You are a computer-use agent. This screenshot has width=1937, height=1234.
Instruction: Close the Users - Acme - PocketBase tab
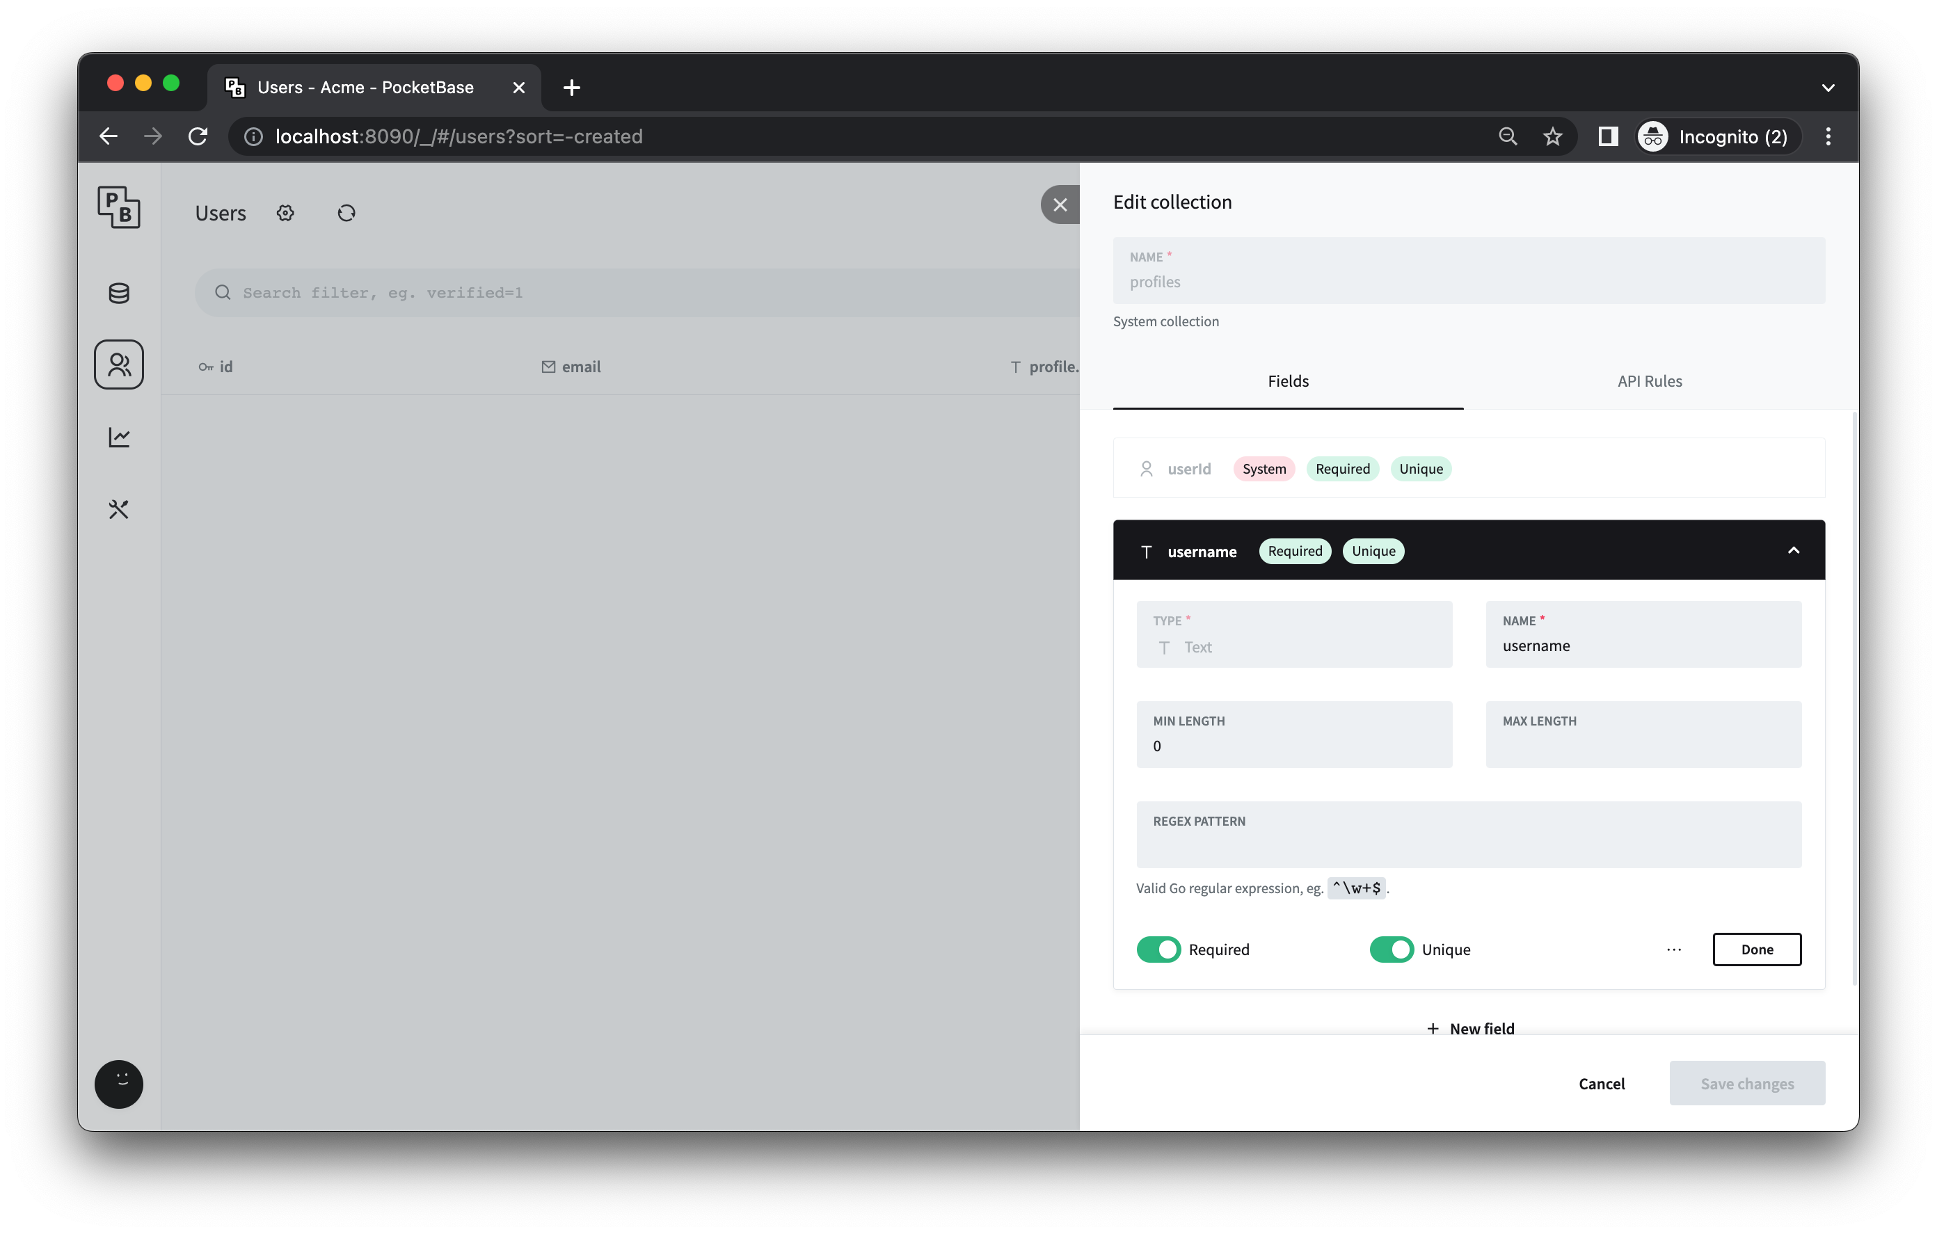tap(519, 88)
